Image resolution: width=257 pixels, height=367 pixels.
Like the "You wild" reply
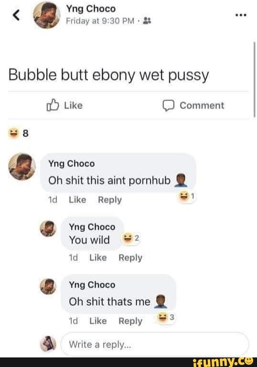98,257
